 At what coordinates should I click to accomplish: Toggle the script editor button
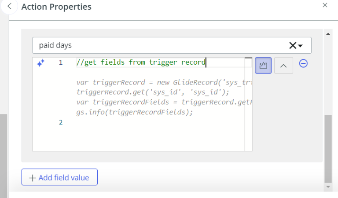tap(263, 65)
